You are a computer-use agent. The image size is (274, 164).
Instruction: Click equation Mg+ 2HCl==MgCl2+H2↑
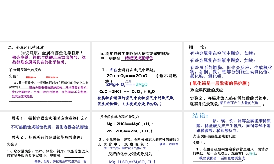(130, 124)
